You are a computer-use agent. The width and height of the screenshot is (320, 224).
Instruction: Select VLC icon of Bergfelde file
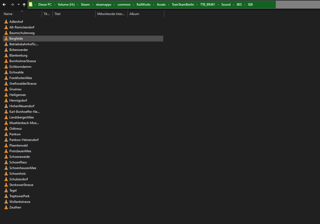coord(6,38)
